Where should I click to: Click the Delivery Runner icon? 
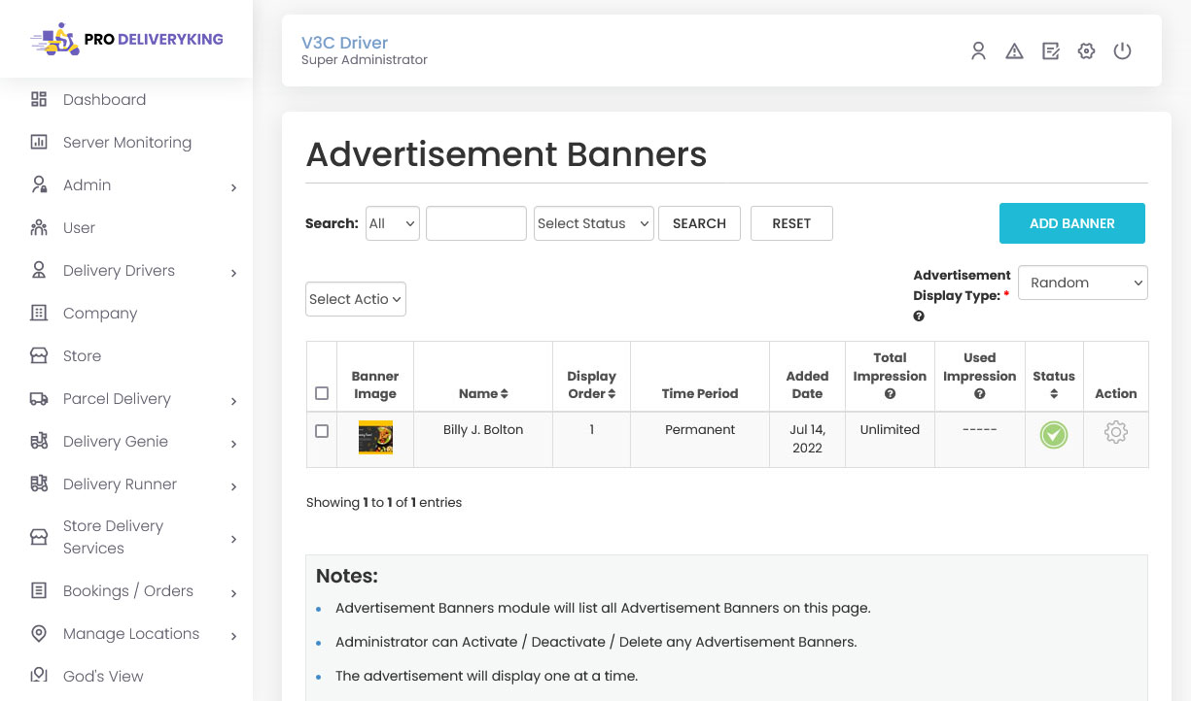click(x=39, y=484)
